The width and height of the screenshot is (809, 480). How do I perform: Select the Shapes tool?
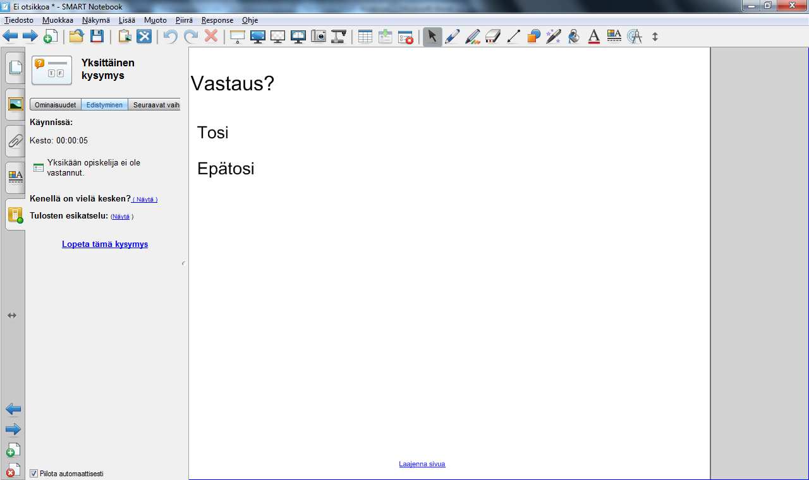pos(533,37)
